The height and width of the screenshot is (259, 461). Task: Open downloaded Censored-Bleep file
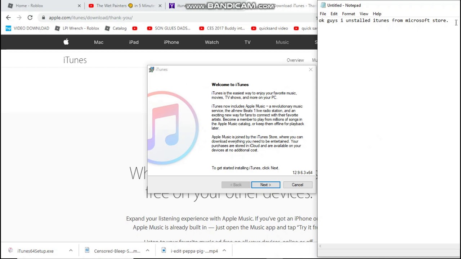point(113,251)
